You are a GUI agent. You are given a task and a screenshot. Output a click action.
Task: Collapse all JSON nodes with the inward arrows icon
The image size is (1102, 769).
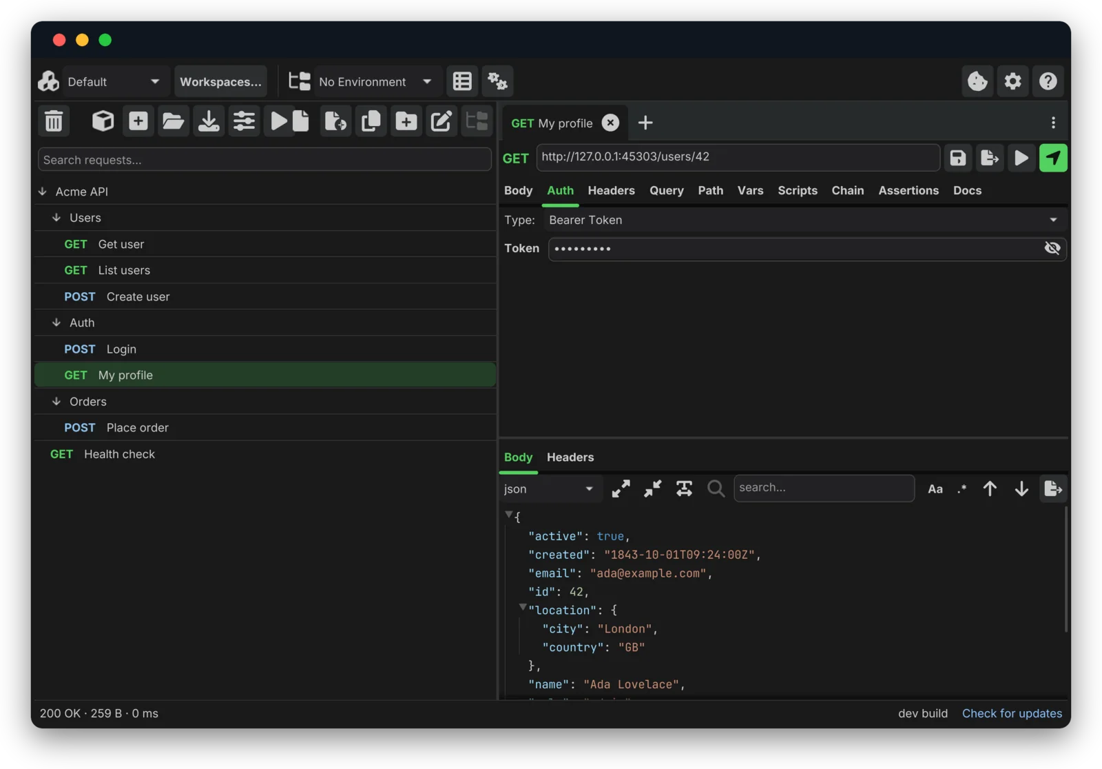click(652, 489)
